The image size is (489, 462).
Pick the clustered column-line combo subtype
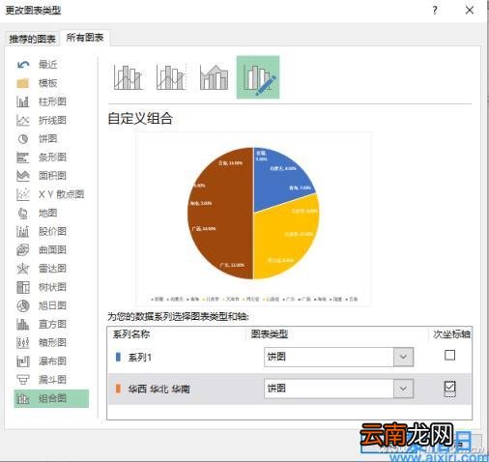click(128, 77)
